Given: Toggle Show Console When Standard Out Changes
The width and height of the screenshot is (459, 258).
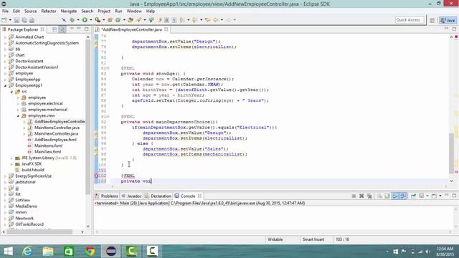Looking at the screenshot, I should pos(395,196).
